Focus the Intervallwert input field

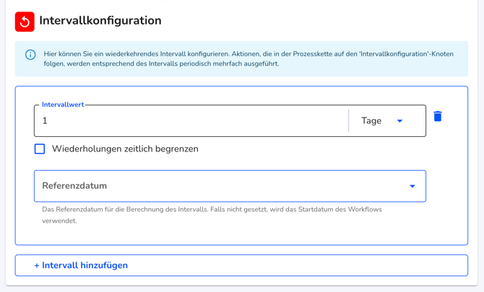coord(191,120)
